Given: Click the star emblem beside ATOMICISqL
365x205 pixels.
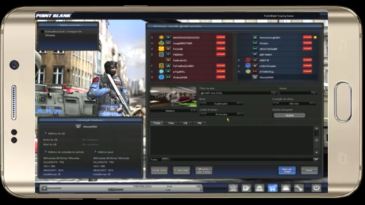Looking at the screenshot, I should point(248,71).
